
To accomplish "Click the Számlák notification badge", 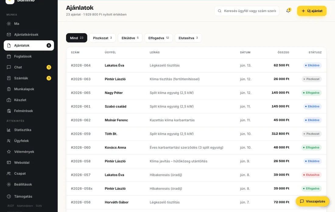I will [x=49, y=78].
